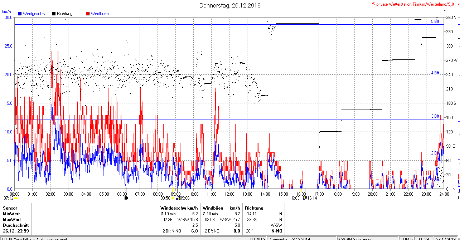Click the chart title Donnerstag, 26.12.2019
Viewport: 469px width, 240px height.
pos(230,5)
